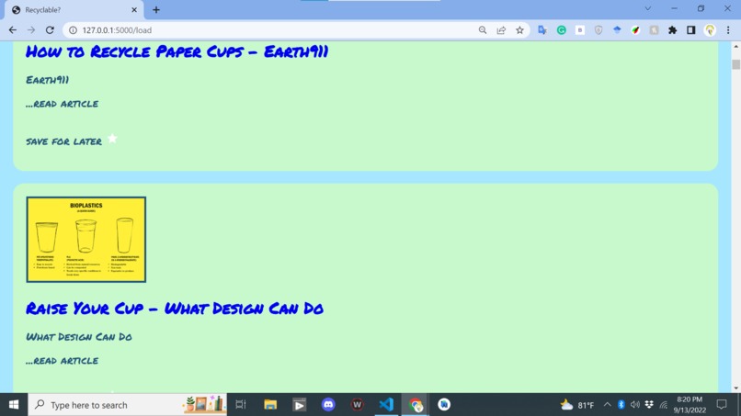Read article under Raise Your Cup

[63, 361]
